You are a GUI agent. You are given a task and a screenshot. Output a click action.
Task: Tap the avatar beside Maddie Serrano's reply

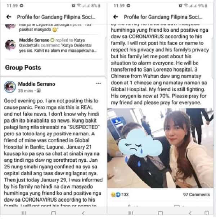[x=10, y=45]
